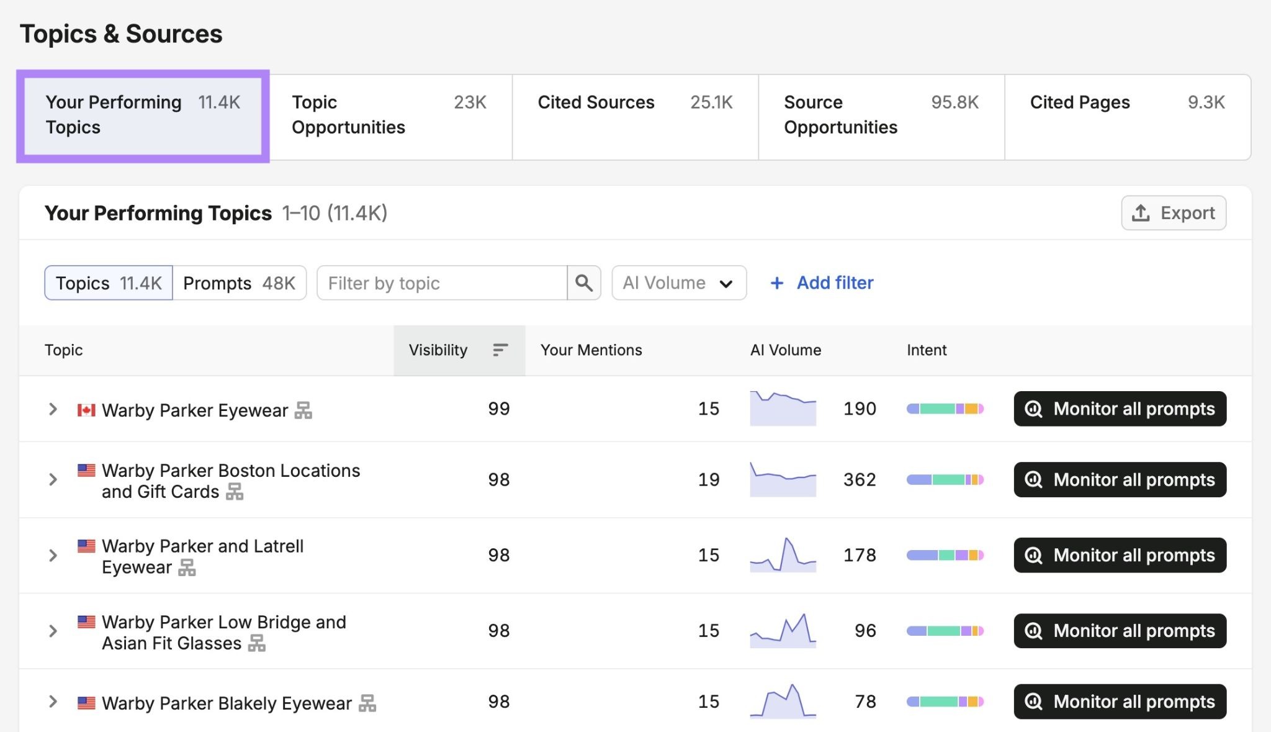Click the AI Volume trend chart for Latrell Eyewear
This screenshot has height=732, width=1271.
coord(783,554)
